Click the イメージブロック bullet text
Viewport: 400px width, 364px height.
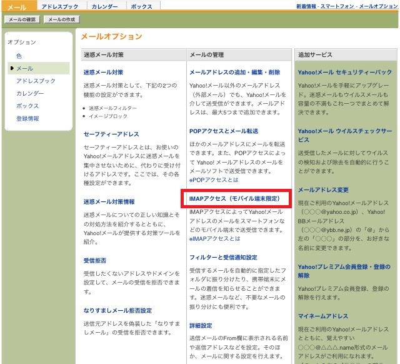click(108, 116)
